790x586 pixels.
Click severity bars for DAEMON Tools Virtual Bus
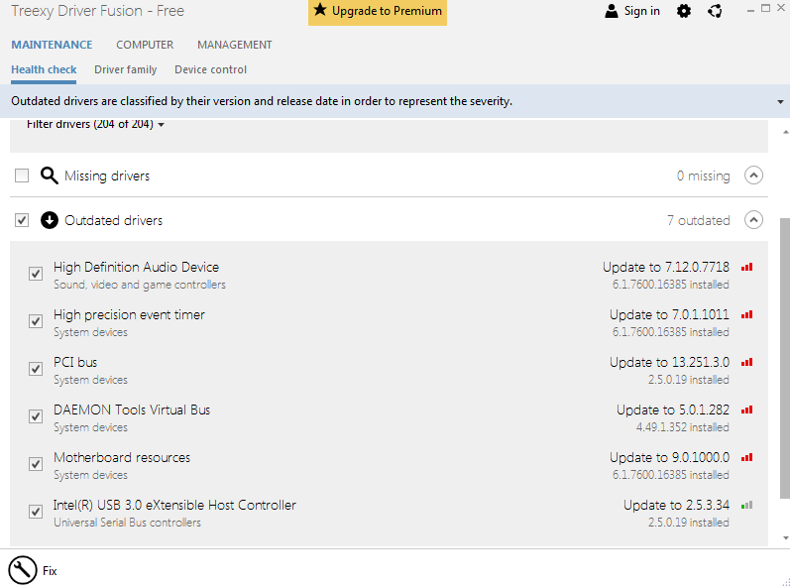coord(746,410)
